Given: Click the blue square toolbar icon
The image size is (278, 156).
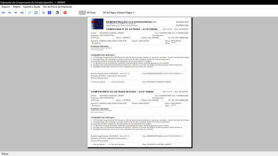Looking at the screenshot, I should [x=49, y=12].
